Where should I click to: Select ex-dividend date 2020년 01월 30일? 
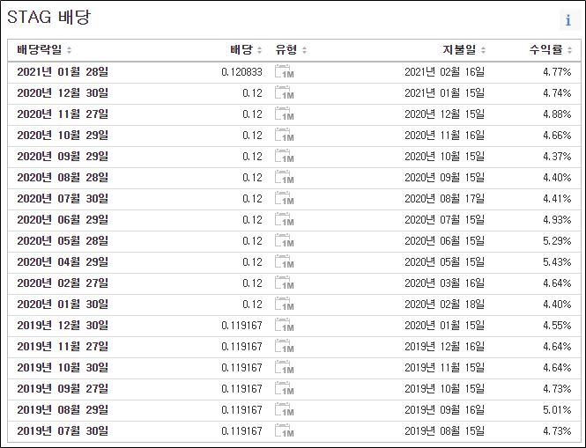(x=63, y=304)
